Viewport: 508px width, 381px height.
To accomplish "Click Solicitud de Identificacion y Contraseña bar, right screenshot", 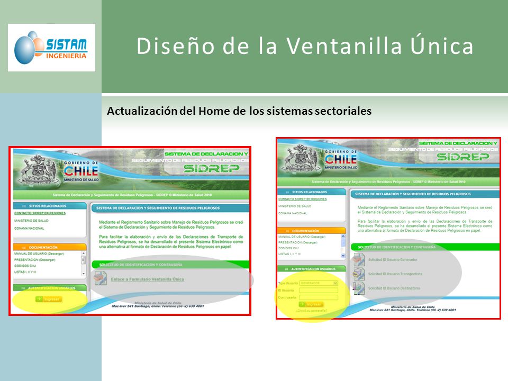I will pos(425,247).
